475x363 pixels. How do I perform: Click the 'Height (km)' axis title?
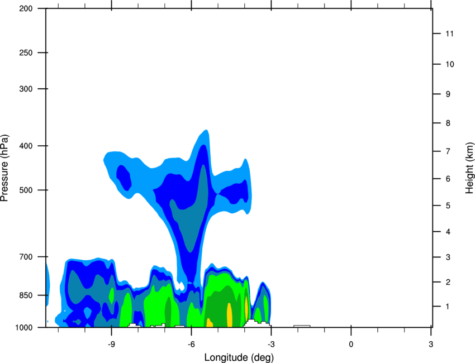[x=469, y=168]
